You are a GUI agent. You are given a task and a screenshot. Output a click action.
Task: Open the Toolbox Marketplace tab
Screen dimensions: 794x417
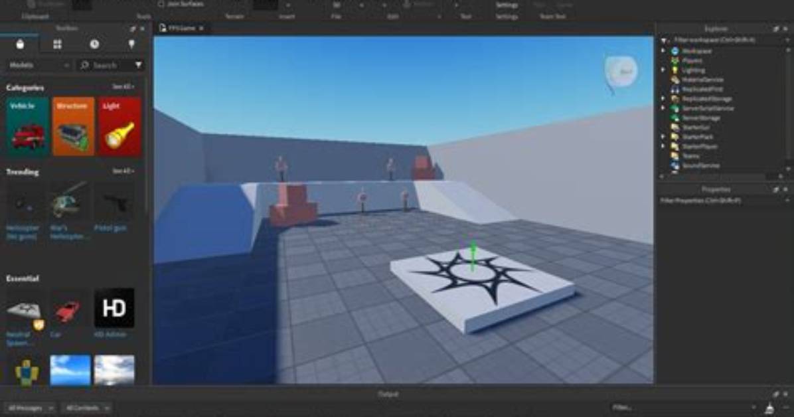pyautogui.click(x=20, y=44)
